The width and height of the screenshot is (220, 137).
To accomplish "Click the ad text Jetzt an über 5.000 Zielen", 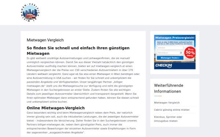I will (175, 43).
